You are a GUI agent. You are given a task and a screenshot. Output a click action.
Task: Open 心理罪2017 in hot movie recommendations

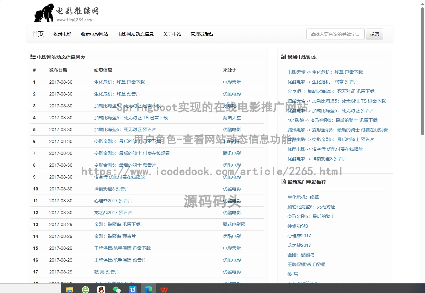(x=299, y=236)
